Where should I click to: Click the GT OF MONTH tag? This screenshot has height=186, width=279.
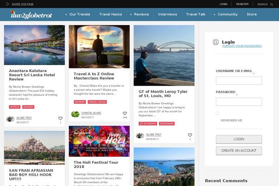point(148,124)
